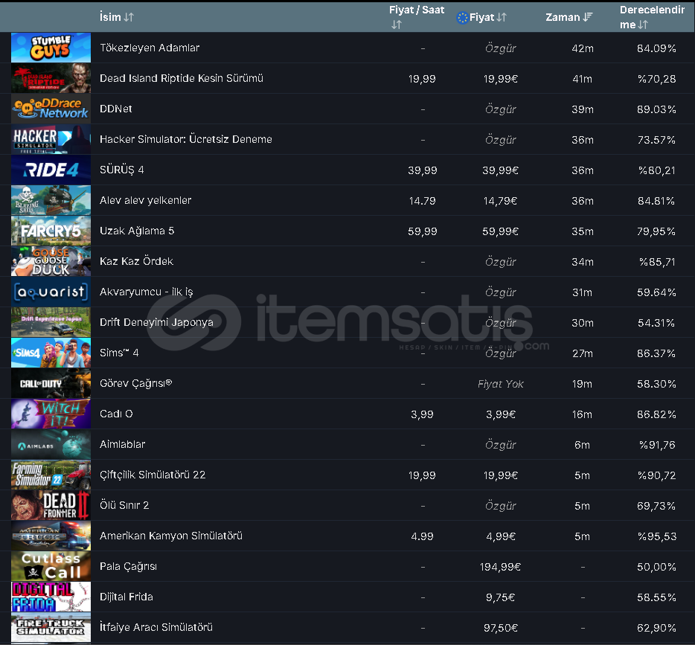The width and height of the screenshot is (695, 645).
Task: Click the Aimlablar game name
Action: pos(122,444)
